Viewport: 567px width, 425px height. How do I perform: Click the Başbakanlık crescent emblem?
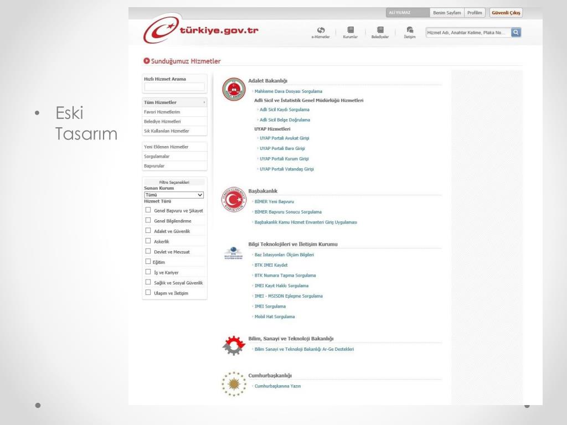click(x=234, y=199)
